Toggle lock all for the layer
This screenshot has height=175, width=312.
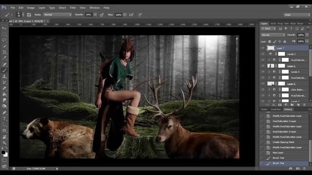[285, 41]
